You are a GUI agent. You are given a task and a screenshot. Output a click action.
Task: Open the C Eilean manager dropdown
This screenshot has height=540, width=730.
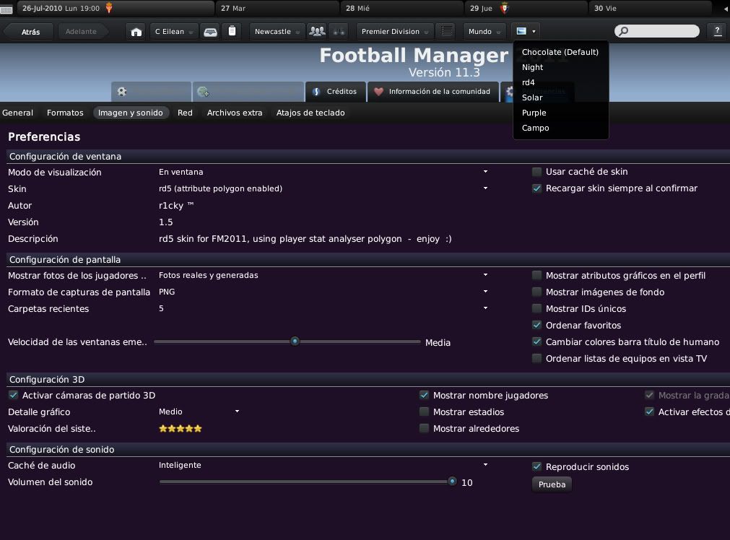(173, 32)
